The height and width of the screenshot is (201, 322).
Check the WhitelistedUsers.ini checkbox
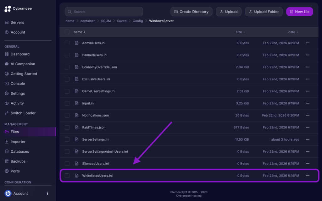67,176
